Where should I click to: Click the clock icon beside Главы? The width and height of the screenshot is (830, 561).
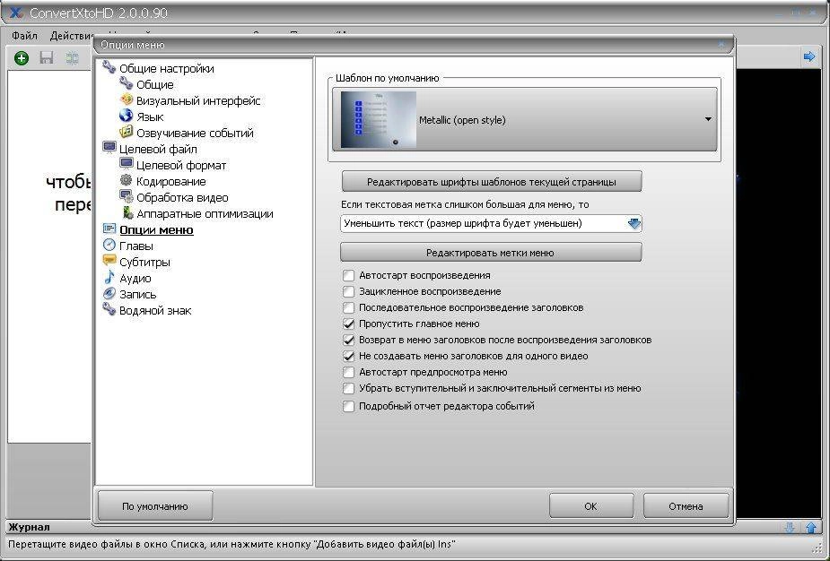pyautogui.click(x=109, y=245)
